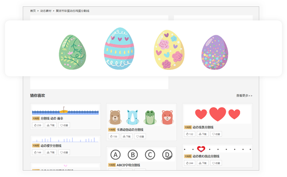
Task: Download the 卡通动物动态分割线 divider
Action: pyautogui.click(x=126, y=137)
